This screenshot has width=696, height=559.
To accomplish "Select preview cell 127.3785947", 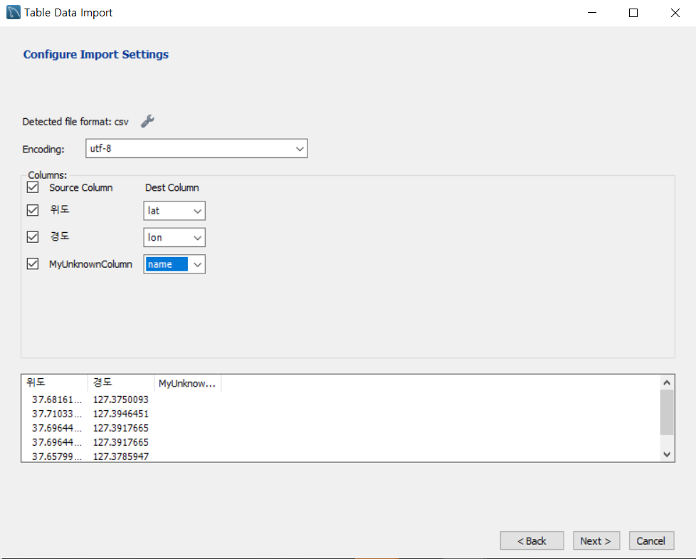I will coord(121,456).
